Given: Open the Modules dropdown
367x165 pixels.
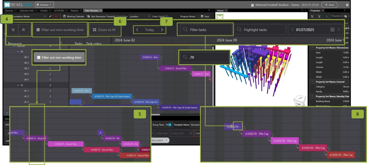Looking at the screenshot, I should [x=44, y=5].
